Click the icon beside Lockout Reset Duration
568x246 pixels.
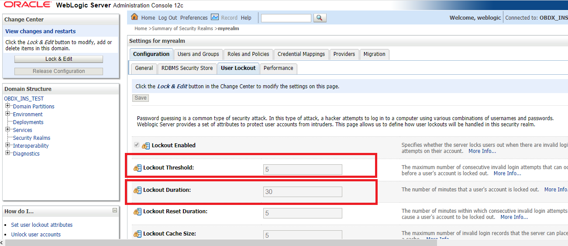tap(138, 212)
